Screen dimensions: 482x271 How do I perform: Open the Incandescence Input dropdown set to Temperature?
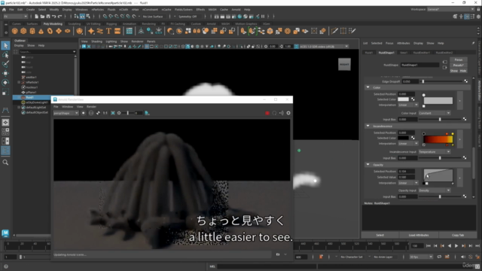click(x=435, y=152)
